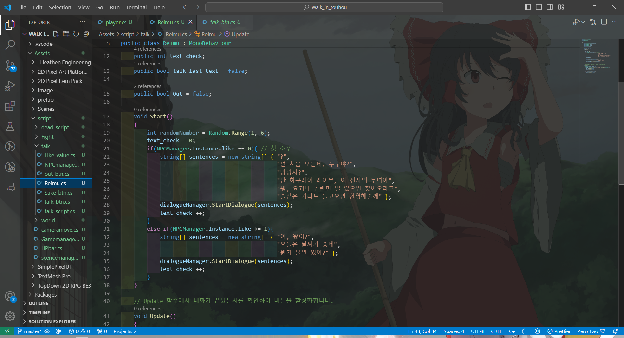
Task: Switch to the player.cs tab
Action: point(118,22)
